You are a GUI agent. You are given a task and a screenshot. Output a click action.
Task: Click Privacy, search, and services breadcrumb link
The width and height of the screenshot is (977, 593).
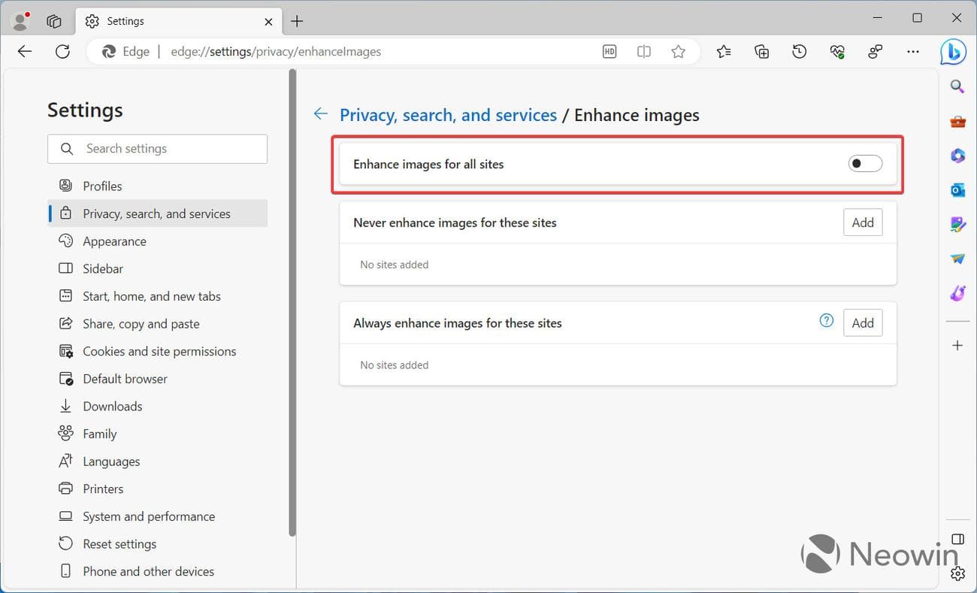[x=448, y=115]
